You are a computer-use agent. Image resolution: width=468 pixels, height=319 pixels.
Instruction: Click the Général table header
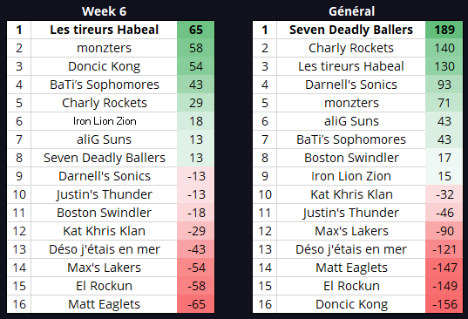(351, 11)
